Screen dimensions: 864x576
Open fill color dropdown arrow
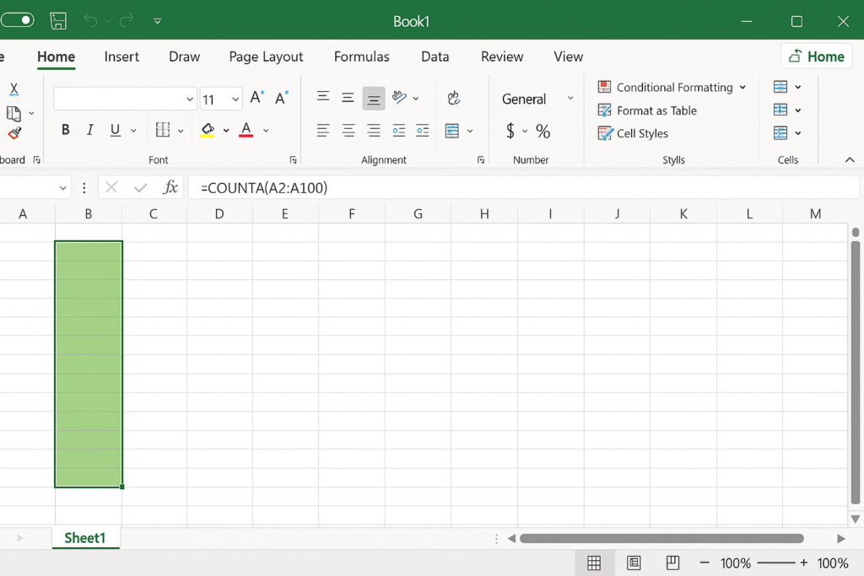pos(226,131)
